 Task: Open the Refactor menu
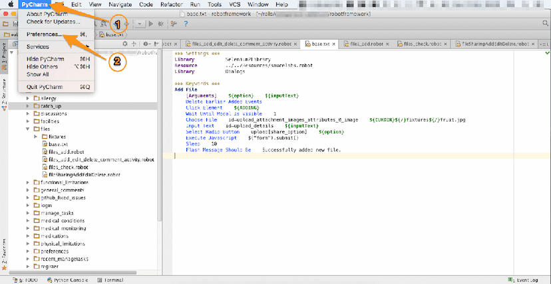(x=172, y=5)
